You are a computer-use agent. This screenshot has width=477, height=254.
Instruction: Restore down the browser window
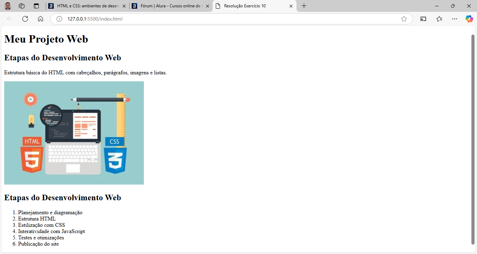[x=453, y=6]
